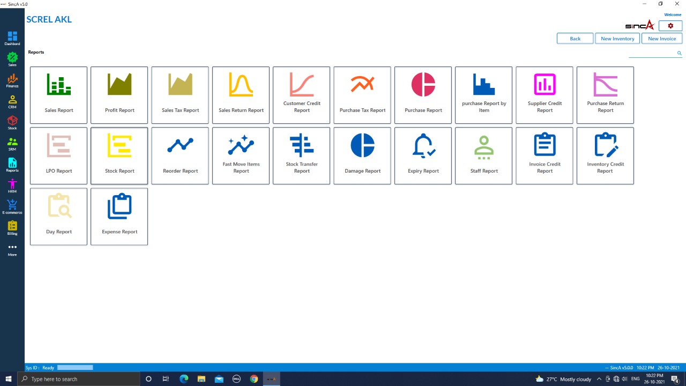This screenshot has width=686, height=386.
Task: Open Microsoft Edge from the taskbar
Action: pyautogui.click(x=184, y=379)
